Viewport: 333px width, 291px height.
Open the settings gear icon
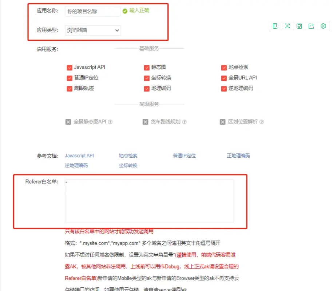pos(323,26)
